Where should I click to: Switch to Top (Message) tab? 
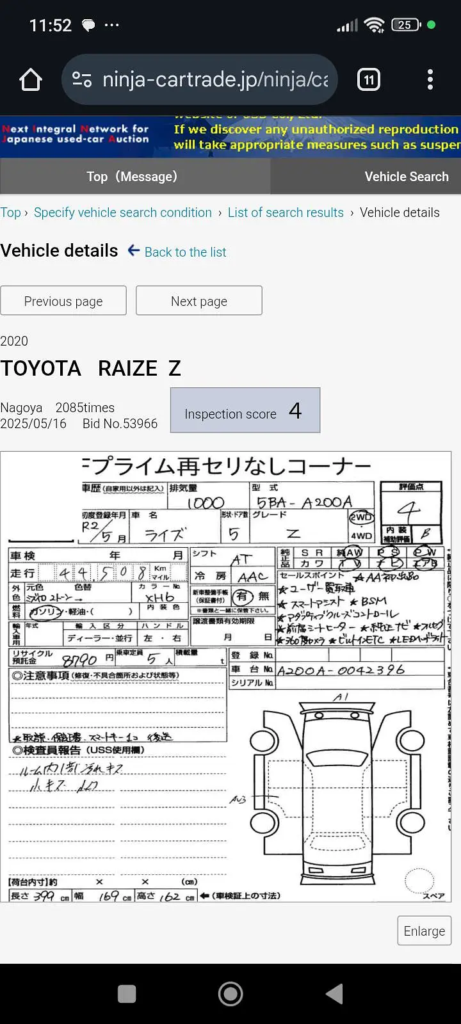pos(132,177)
